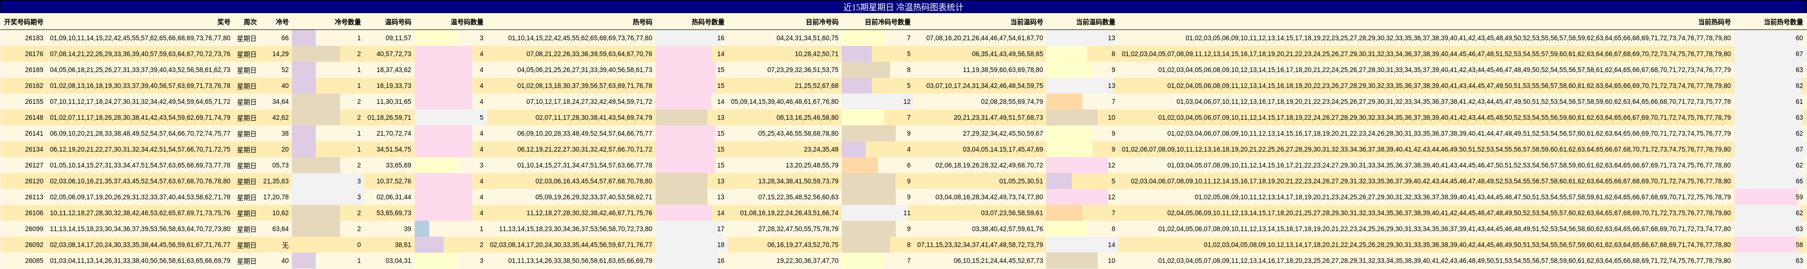Click winning numbers beginning '11,13,14,15,18,23,30'
This screenshot has height=269, width=1807.
[x=140, y=229]
